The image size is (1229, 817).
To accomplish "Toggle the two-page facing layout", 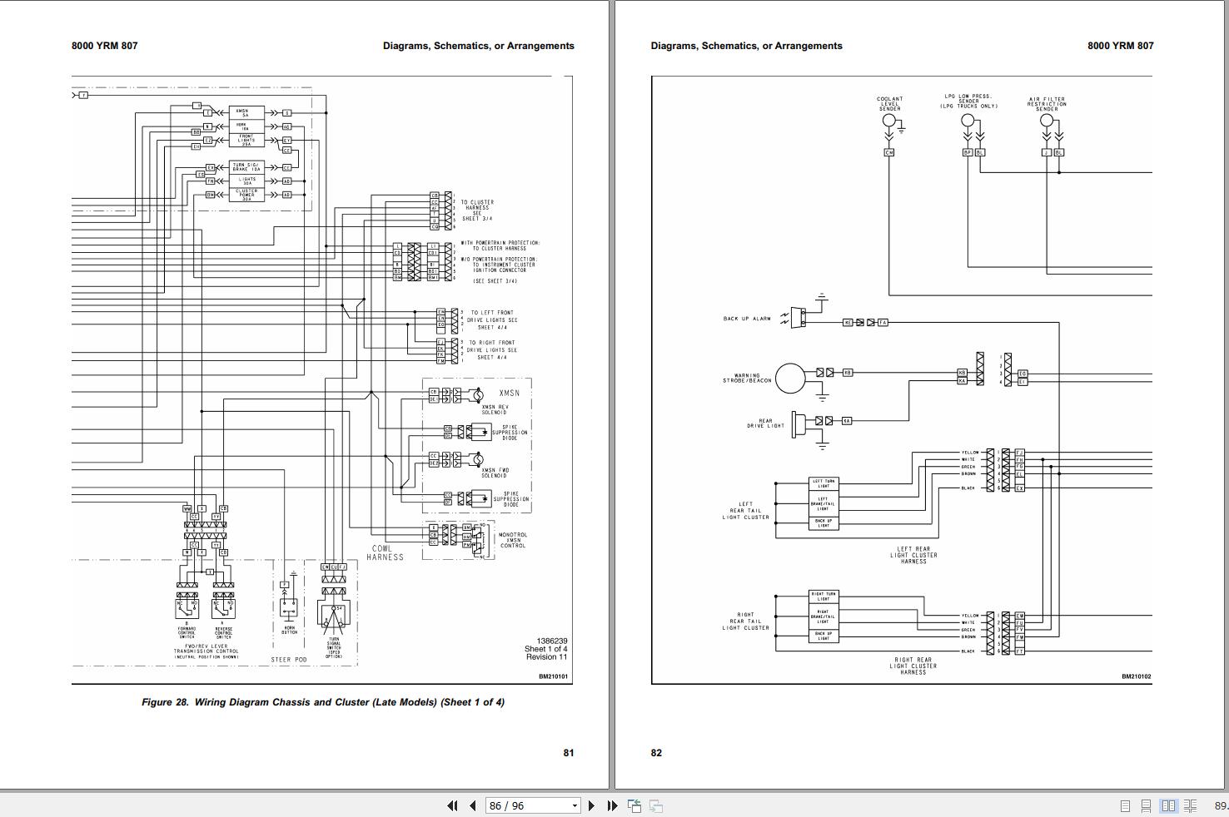I will [1168, 805].
